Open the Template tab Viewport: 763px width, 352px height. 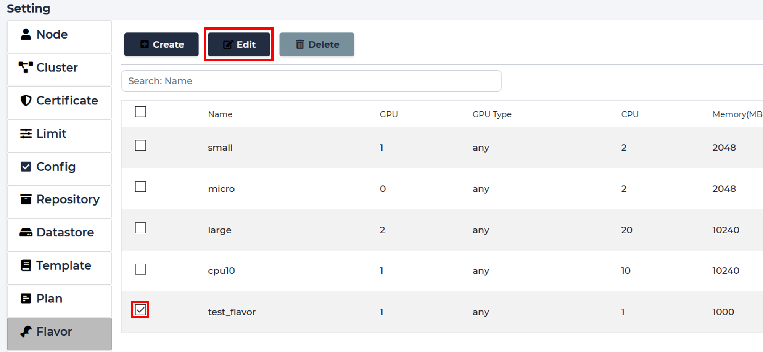point(59,268)
